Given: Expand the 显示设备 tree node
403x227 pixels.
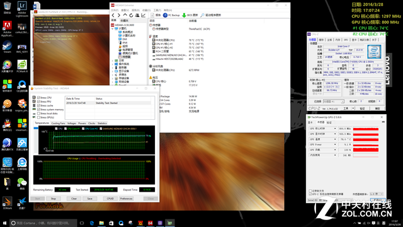Looking at the screenshot, I should point(113,71).
